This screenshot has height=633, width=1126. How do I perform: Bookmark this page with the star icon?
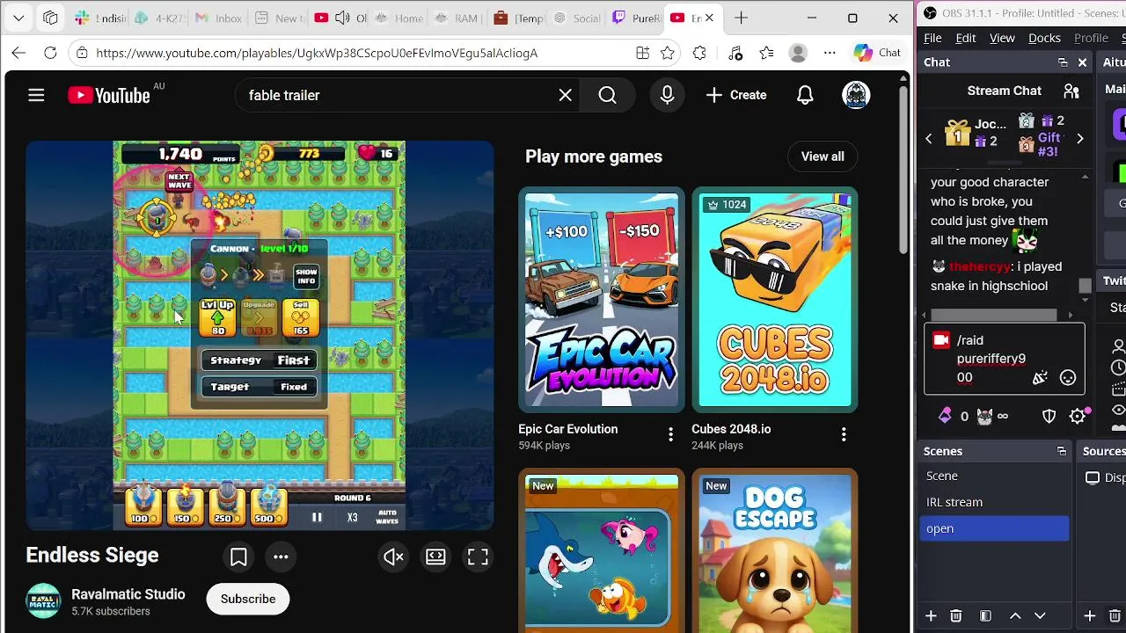(668, 53)
